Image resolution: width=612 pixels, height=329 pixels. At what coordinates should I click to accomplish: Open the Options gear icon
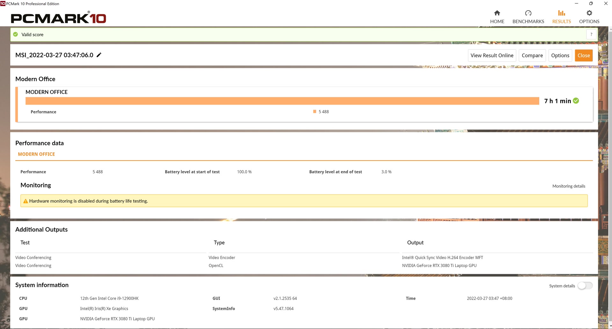coord(589,13)
